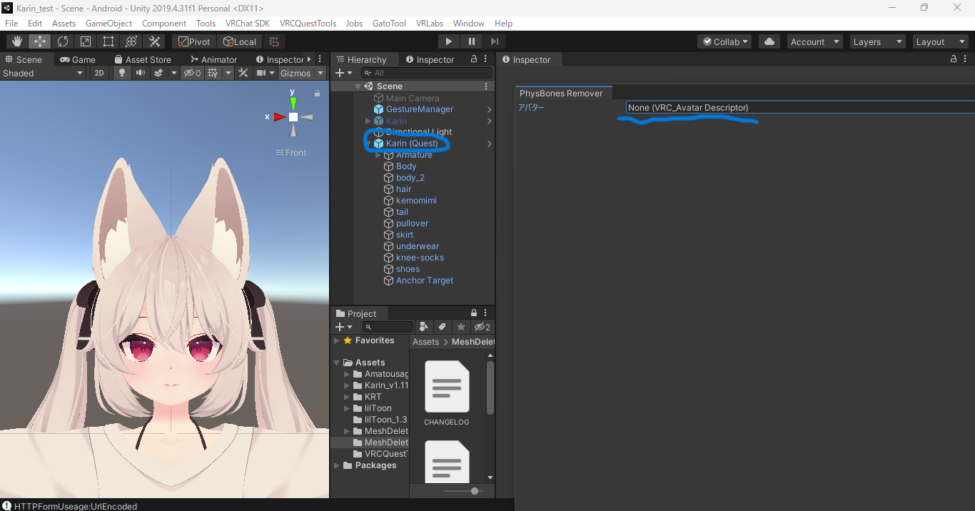Open the custom editor tools
This screenshot has height=511, width=975.
tap(154, 41)
